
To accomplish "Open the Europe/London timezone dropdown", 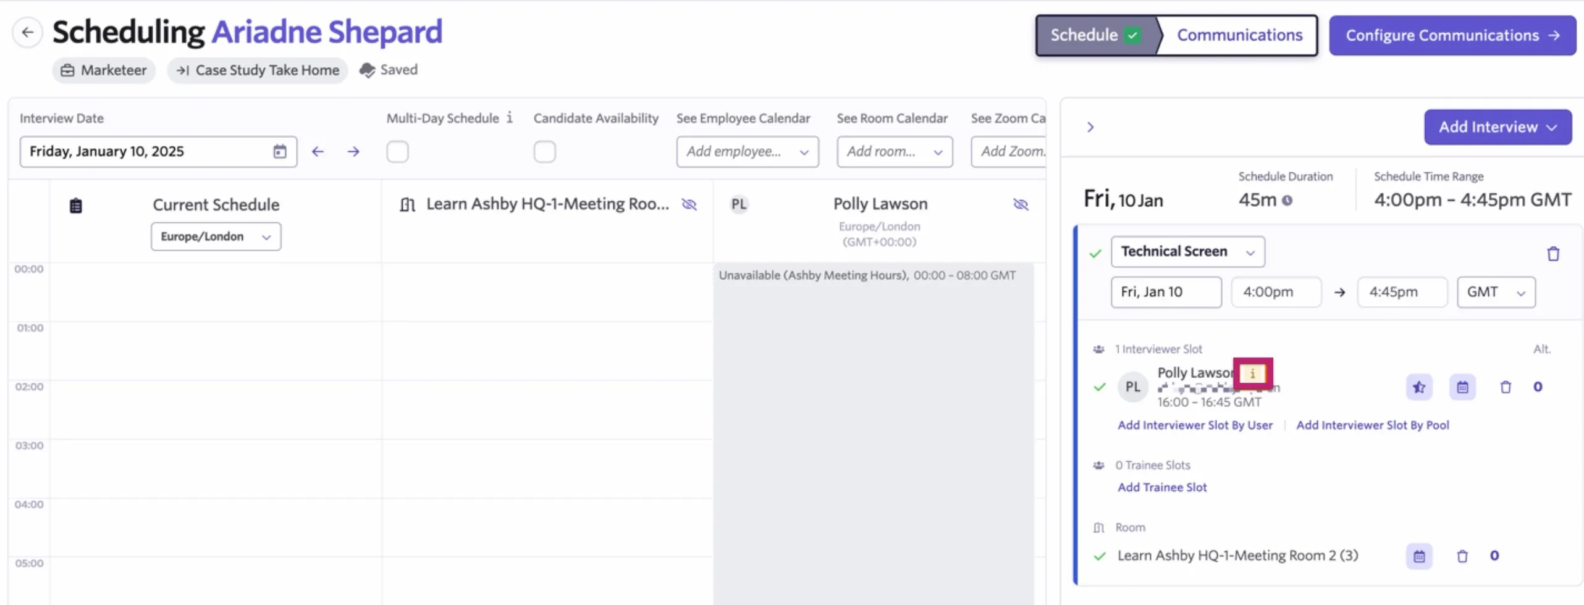I will pos(216,236).
